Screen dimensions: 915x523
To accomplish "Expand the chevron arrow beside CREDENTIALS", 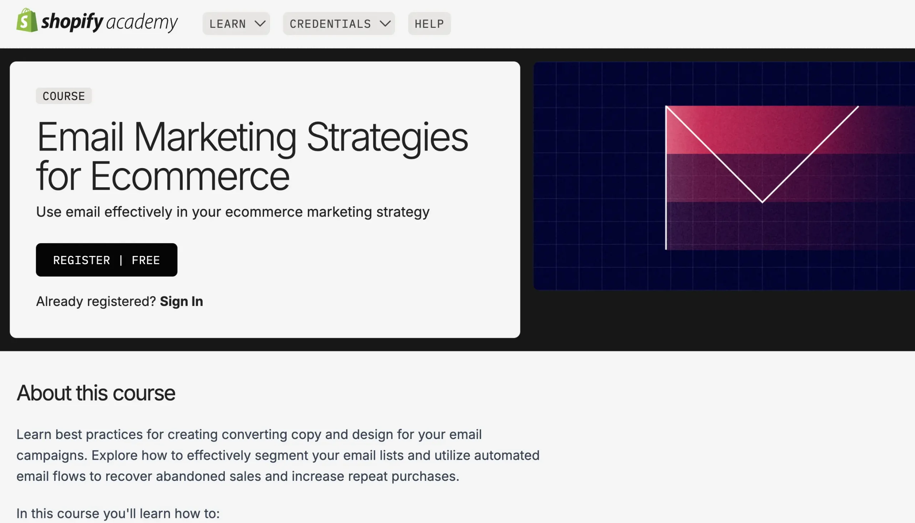I will (x=385, y=24).
